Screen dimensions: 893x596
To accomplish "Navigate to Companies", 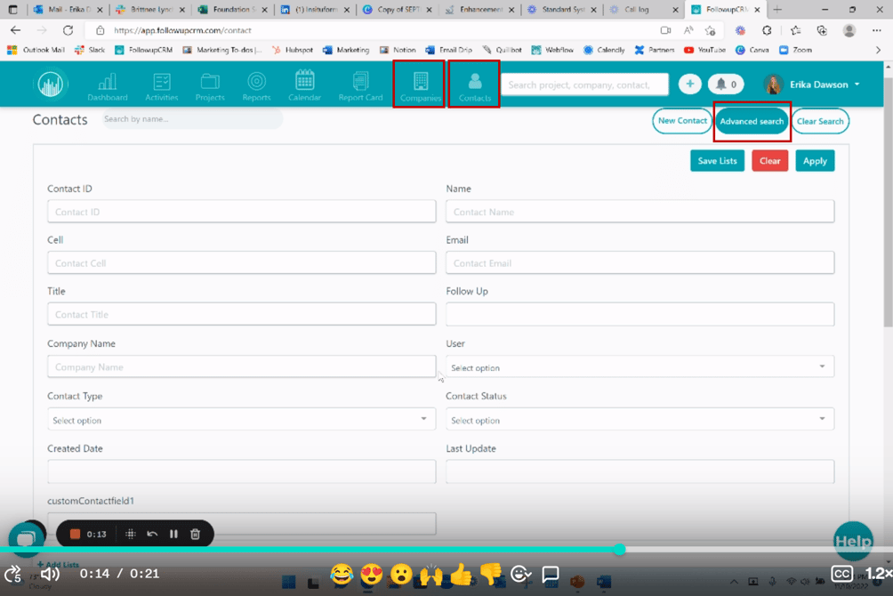I will point(418,84).
